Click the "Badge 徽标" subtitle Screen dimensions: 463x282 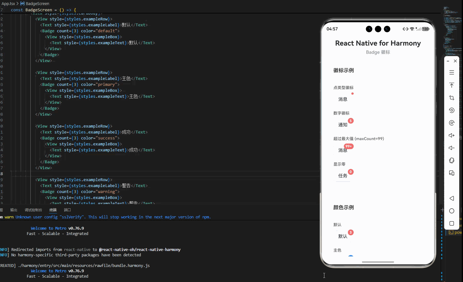coord(378,52)
